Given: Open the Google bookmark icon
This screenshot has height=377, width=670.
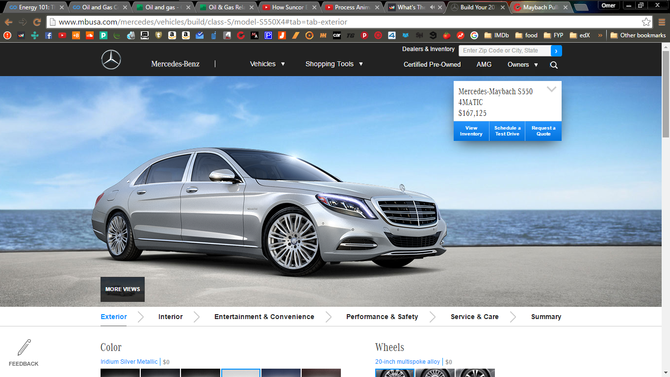Looking at the screenshot, I should pyautogui.click(x=474, y=35).
